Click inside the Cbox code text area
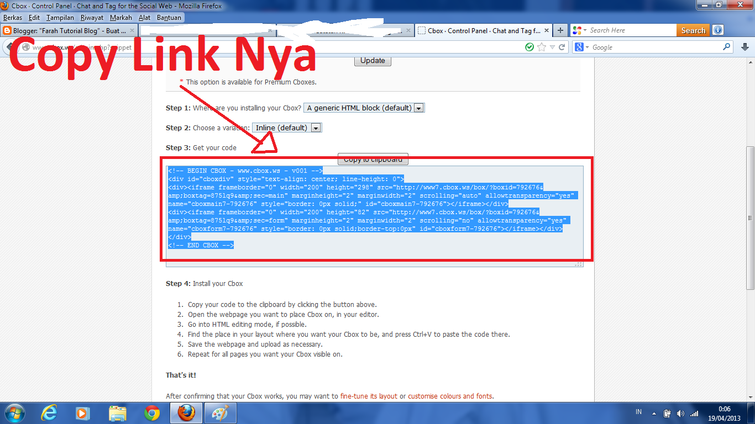The width and height of the screenshot is (755, 424). pyautogui.click(x=375, y=216)
